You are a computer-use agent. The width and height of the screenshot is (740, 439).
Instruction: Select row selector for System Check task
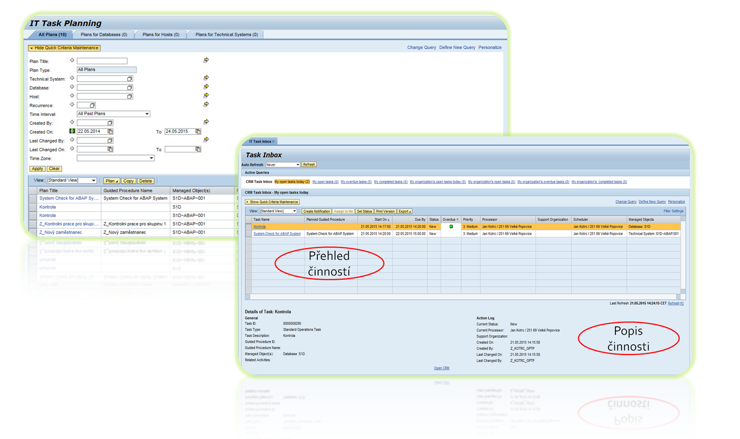pos(248,234)
